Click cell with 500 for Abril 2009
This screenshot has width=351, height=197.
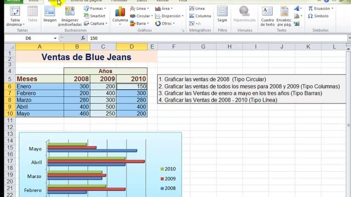(103, 107)
